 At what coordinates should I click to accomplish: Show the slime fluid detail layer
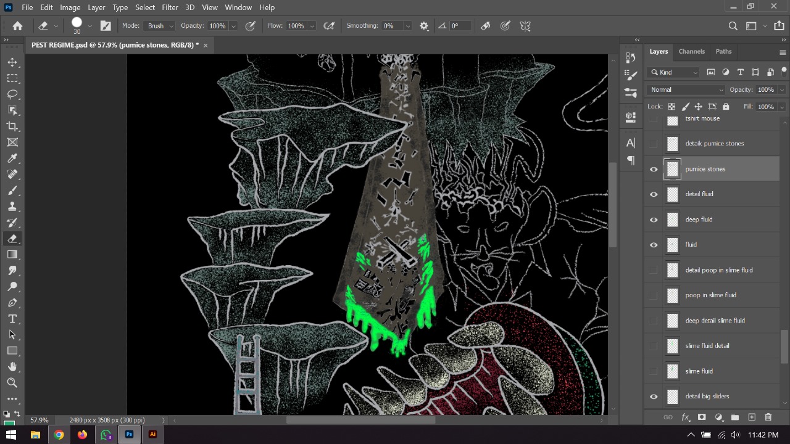click(654, 346)
